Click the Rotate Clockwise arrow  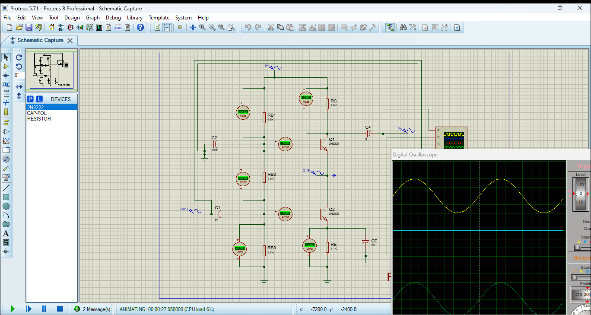[x=19, y=57]
